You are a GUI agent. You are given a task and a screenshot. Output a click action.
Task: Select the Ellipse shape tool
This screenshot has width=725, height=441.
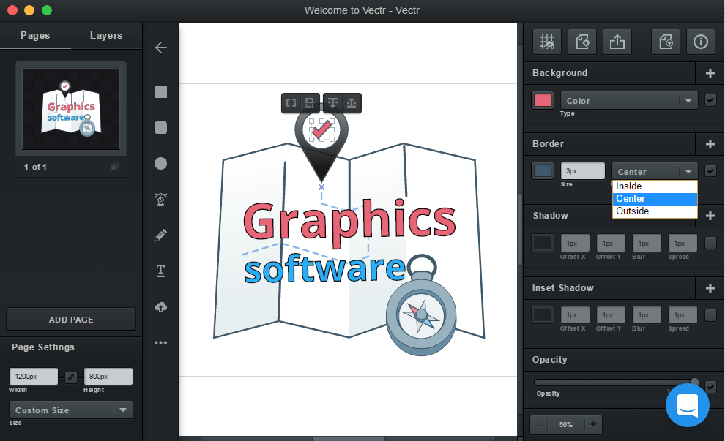click(x=160, y=163)
